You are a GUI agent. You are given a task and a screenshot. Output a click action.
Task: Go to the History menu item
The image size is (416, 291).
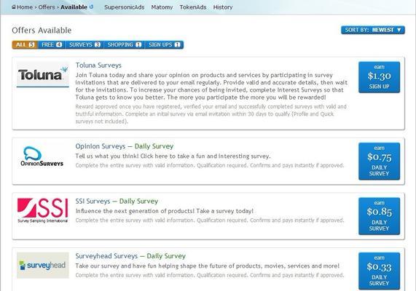[x=223, y=7]
